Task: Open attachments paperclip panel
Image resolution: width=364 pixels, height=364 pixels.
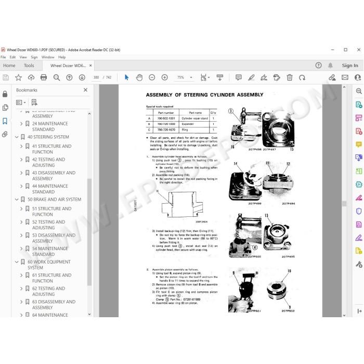Action: click(5, 134)
